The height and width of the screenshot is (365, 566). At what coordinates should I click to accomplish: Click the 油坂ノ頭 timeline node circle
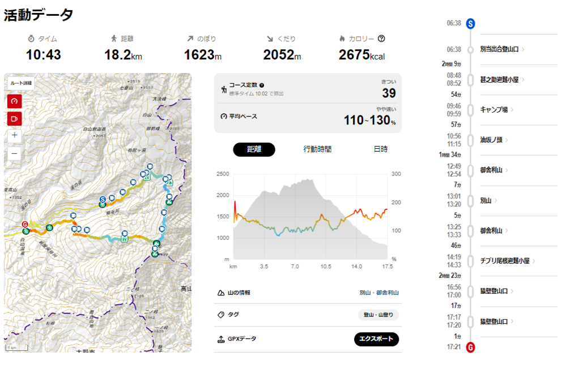(x=470, y=140)
